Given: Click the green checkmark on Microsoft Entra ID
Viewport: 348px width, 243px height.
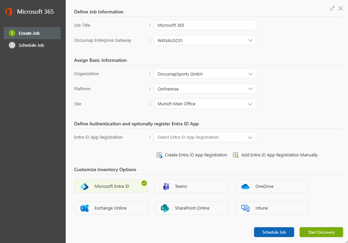Looking at the screenshot, I should 144,183.
